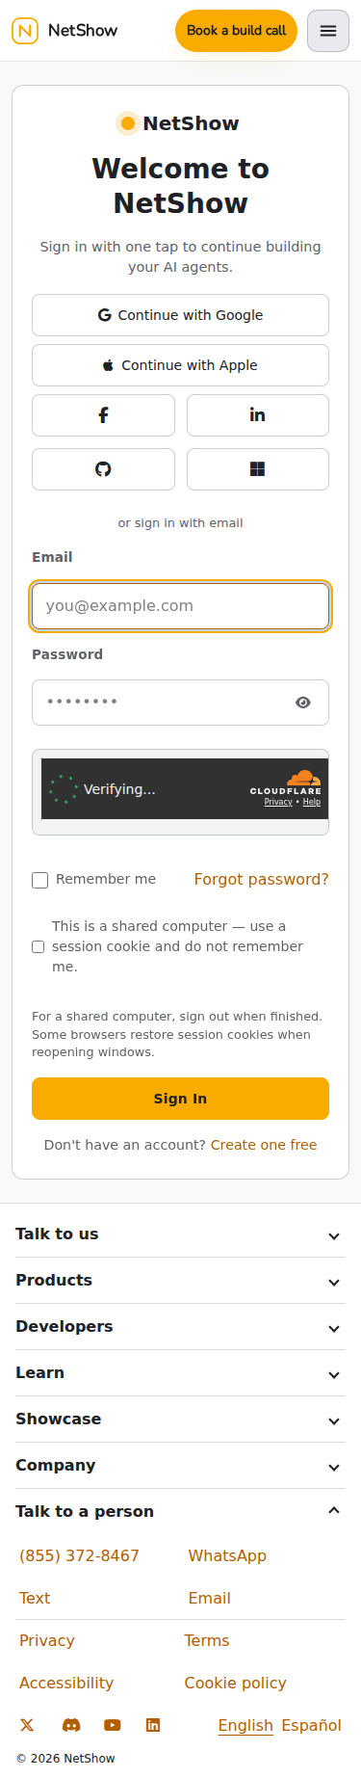Switch language to Español
This screenshot has width=361, height=1778.
(x=311, y=1725)
